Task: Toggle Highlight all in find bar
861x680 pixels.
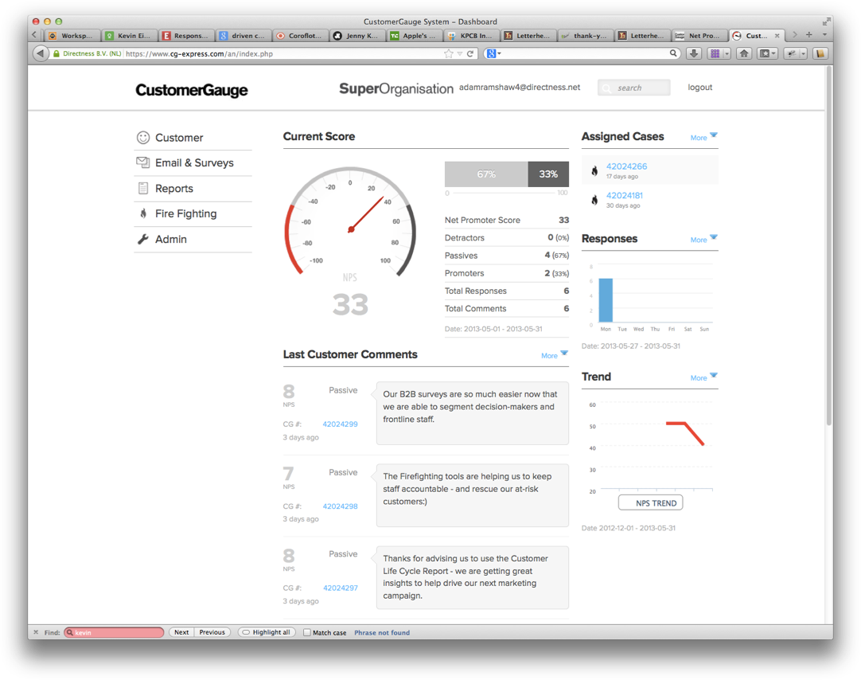Action: (x=267, y=632)
